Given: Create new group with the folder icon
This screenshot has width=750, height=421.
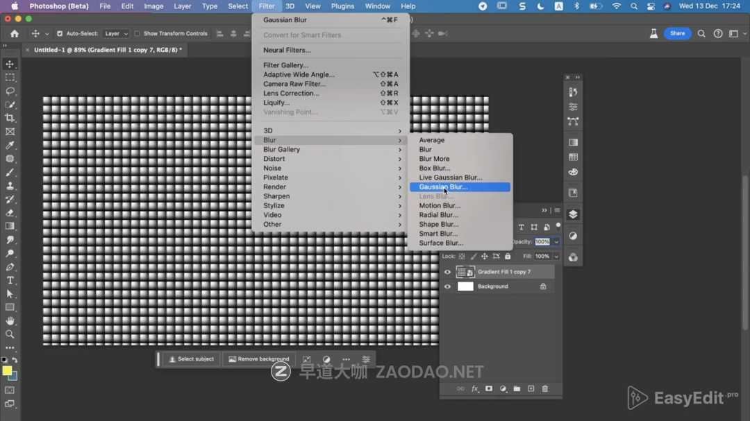Looking at the screenshot, I should [x=517, y=389].
